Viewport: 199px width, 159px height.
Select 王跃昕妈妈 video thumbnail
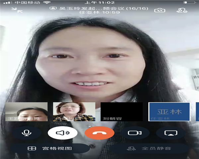(27, 112)
